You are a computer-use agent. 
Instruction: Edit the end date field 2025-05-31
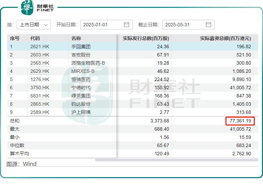coord(188,25)
